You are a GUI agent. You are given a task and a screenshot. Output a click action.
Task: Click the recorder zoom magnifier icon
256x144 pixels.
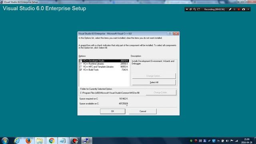[195, 9]
